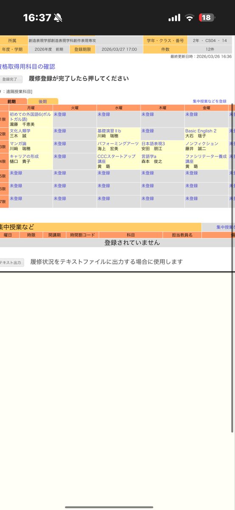Screen dimensions: 235x510
Task: Click 未登録 for Thursday 2限
Action: click(148, 131)
